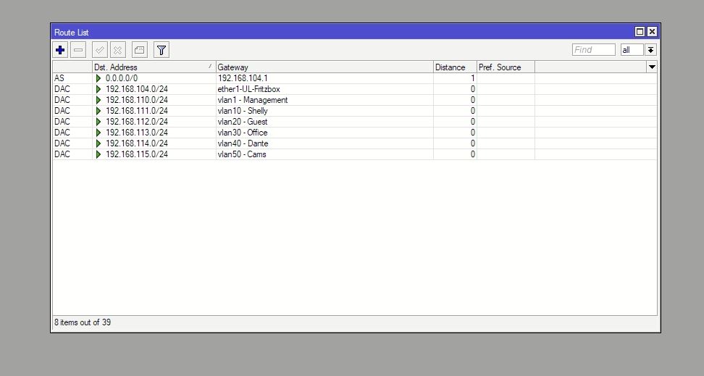
Task: Click the Find search field
Action: 594,50
